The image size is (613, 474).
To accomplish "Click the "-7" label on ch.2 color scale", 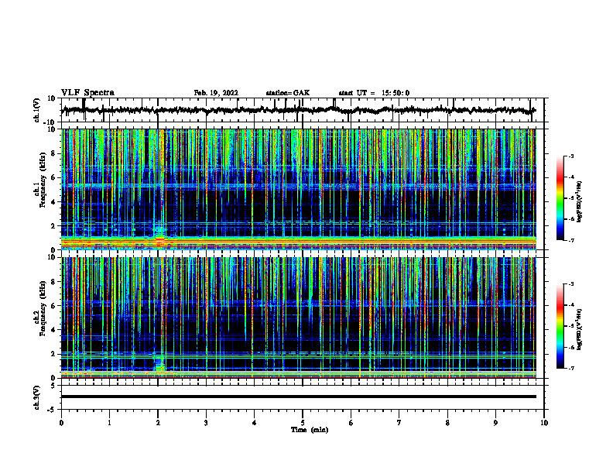I will coord(570,369).
